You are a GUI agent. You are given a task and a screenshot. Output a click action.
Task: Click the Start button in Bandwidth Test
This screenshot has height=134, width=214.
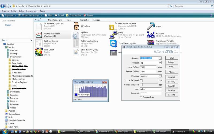pos(171,58)
